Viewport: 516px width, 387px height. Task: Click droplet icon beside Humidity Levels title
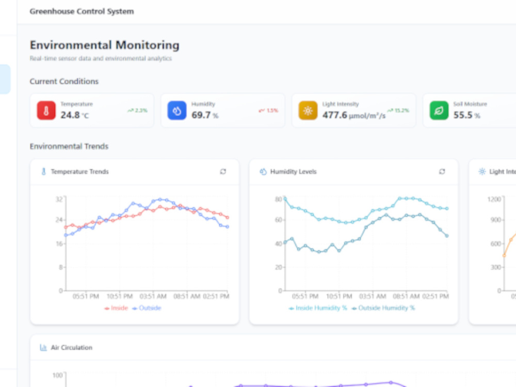(263, 171)
